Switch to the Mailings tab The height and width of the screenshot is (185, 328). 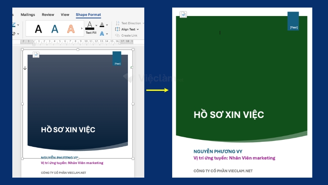pyautogui.click(x=28, y=15)
